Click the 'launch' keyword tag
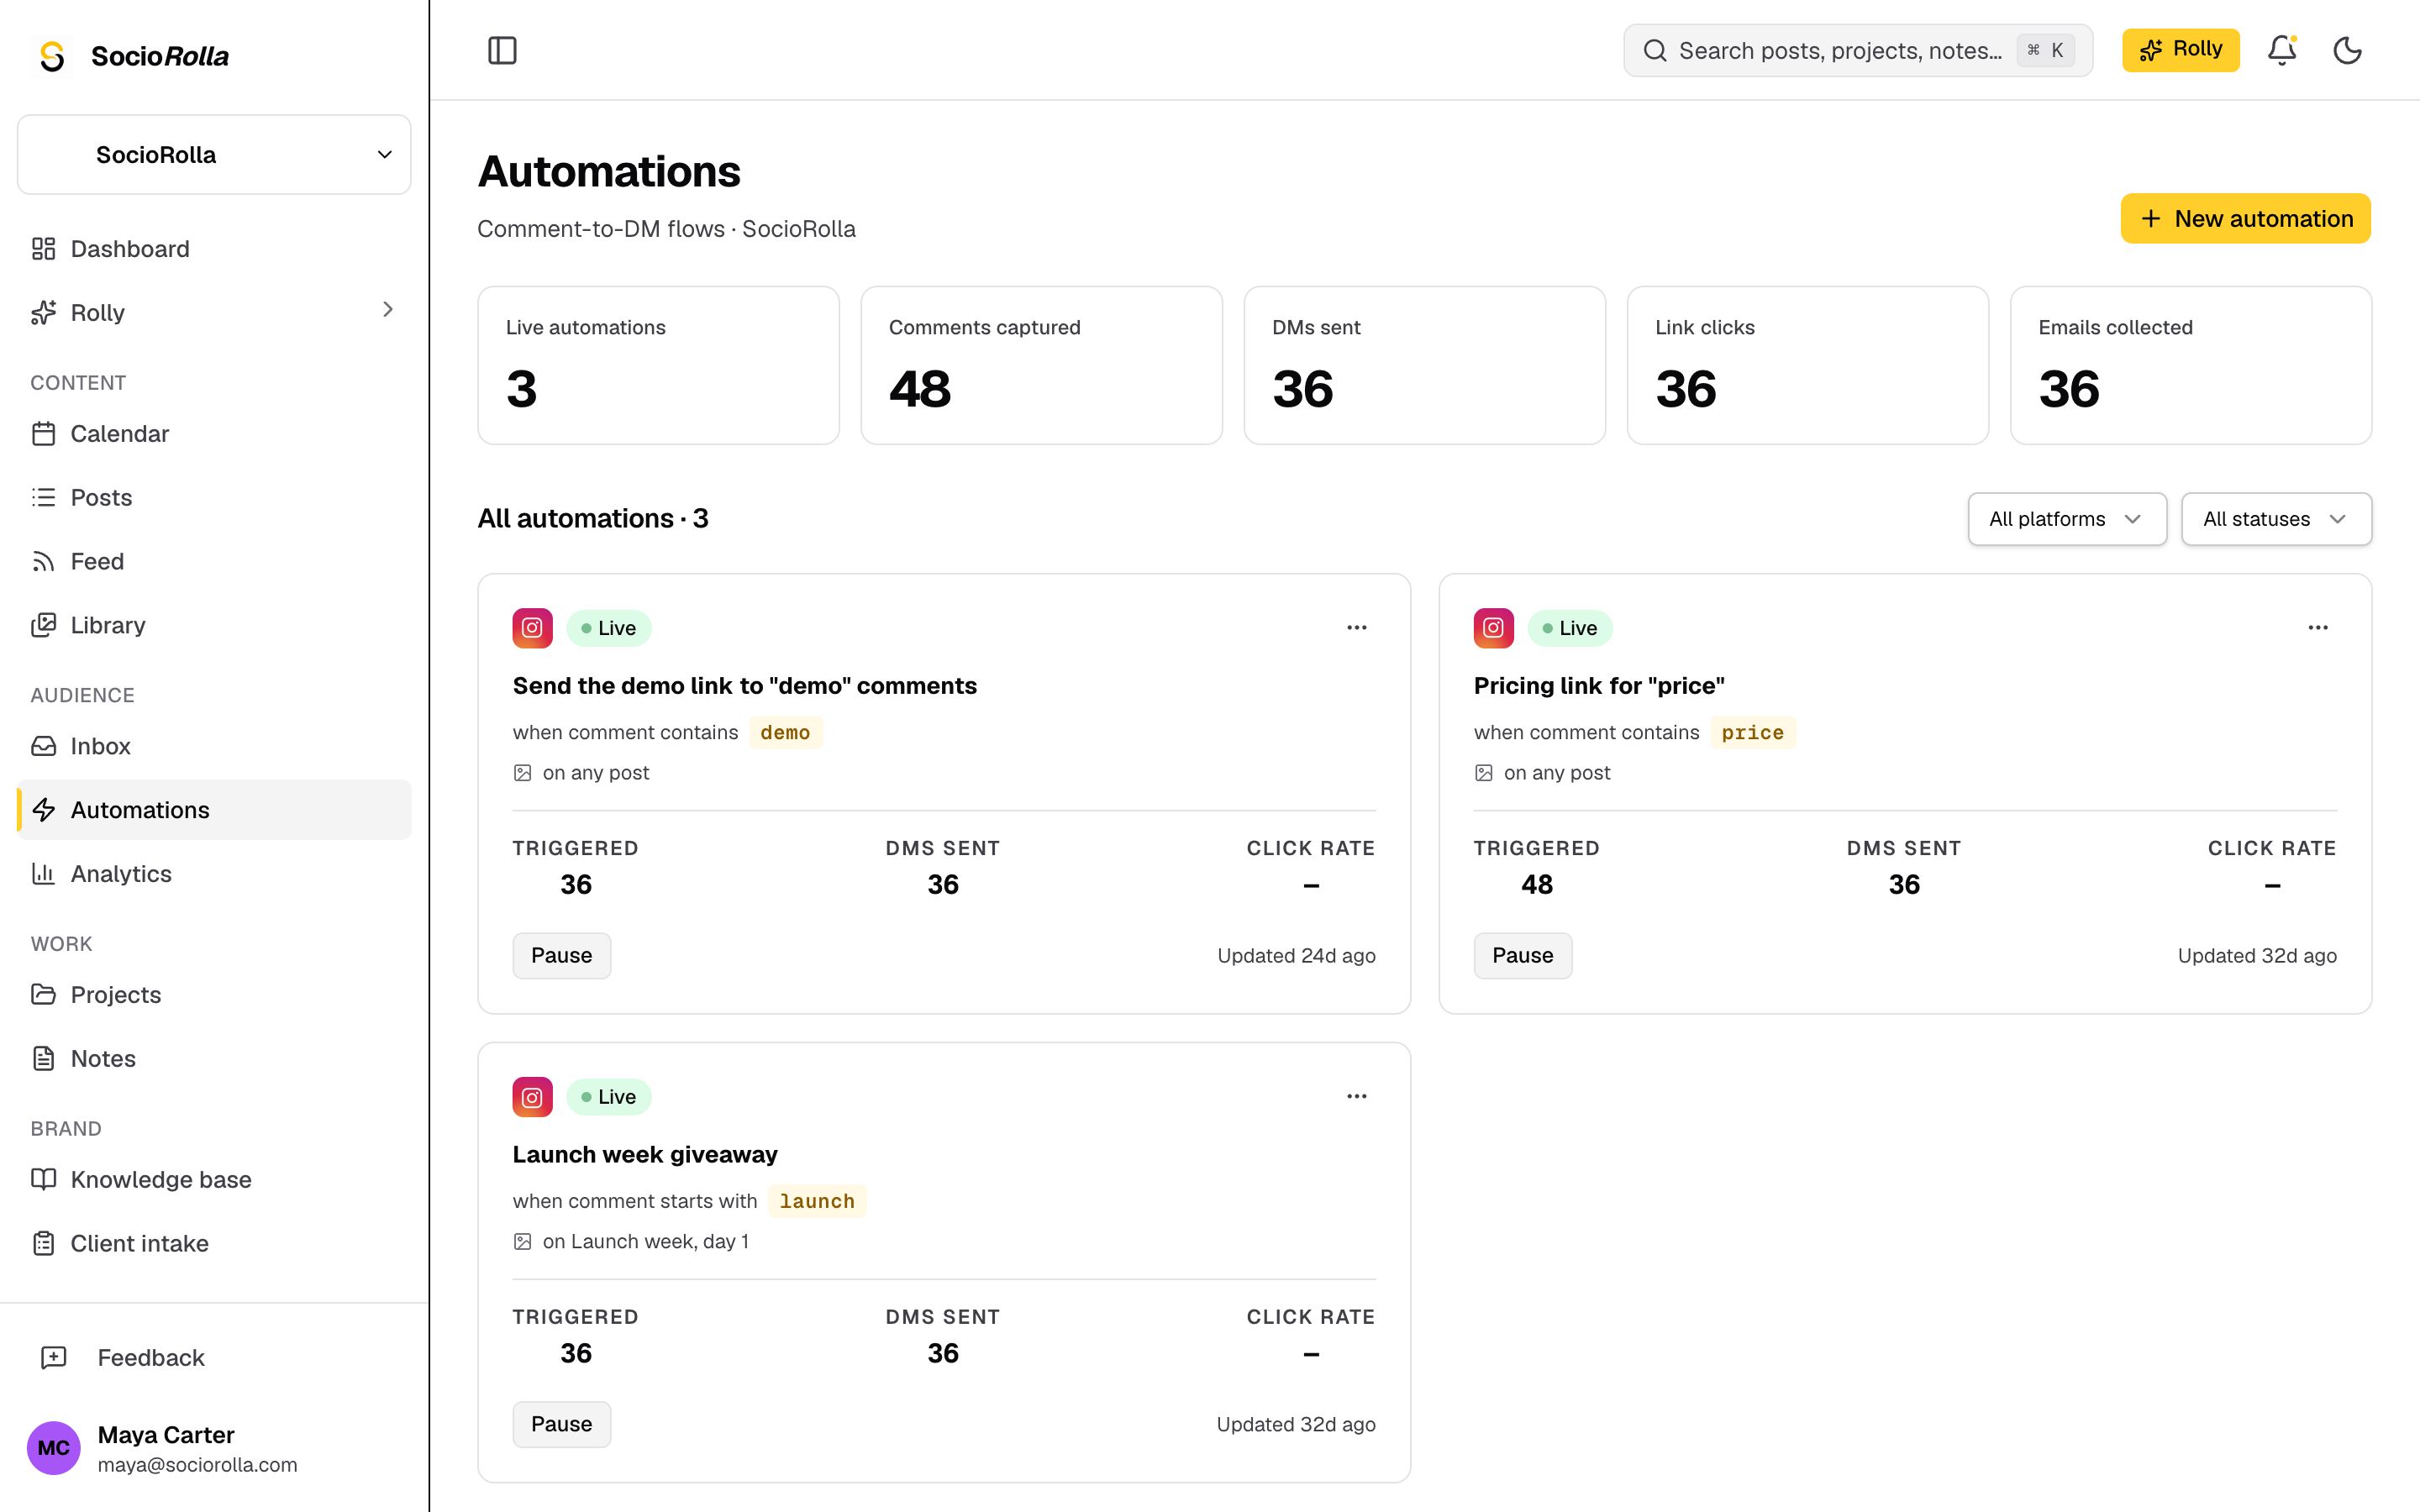Image resolution: width=2420 pixels, height=1512 pixels. (817, 1201)
